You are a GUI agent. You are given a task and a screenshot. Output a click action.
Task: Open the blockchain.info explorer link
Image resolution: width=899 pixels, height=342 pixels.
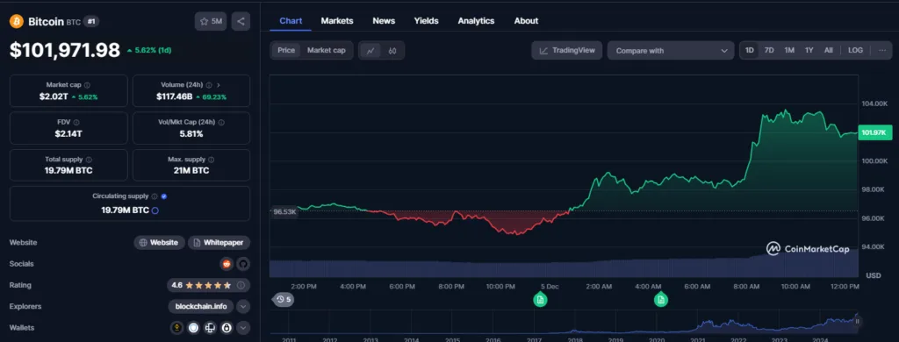click(x=201, y=306)
